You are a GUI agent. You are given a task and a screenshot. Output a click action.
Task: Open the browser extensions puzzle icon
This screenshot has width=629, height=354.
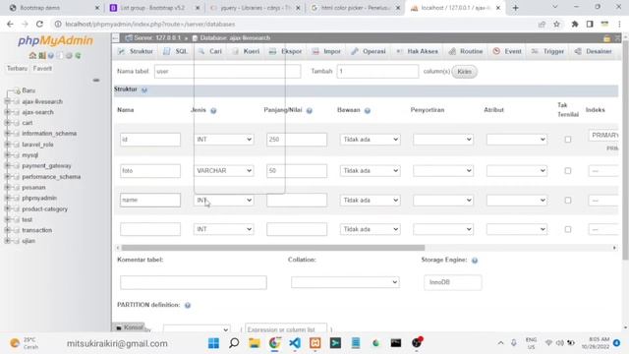[x=574, y=24]
